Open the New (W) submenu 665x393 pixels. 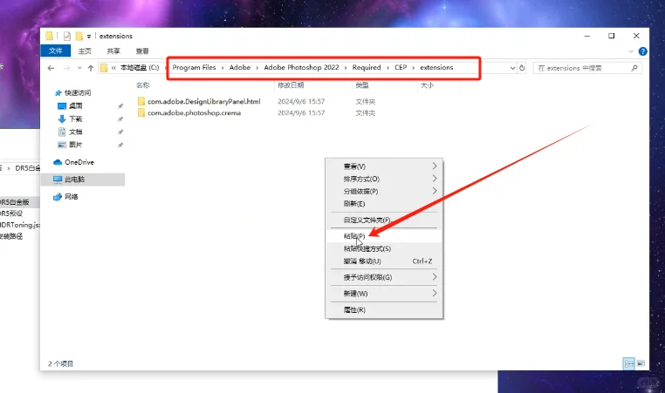pos(384,294)
